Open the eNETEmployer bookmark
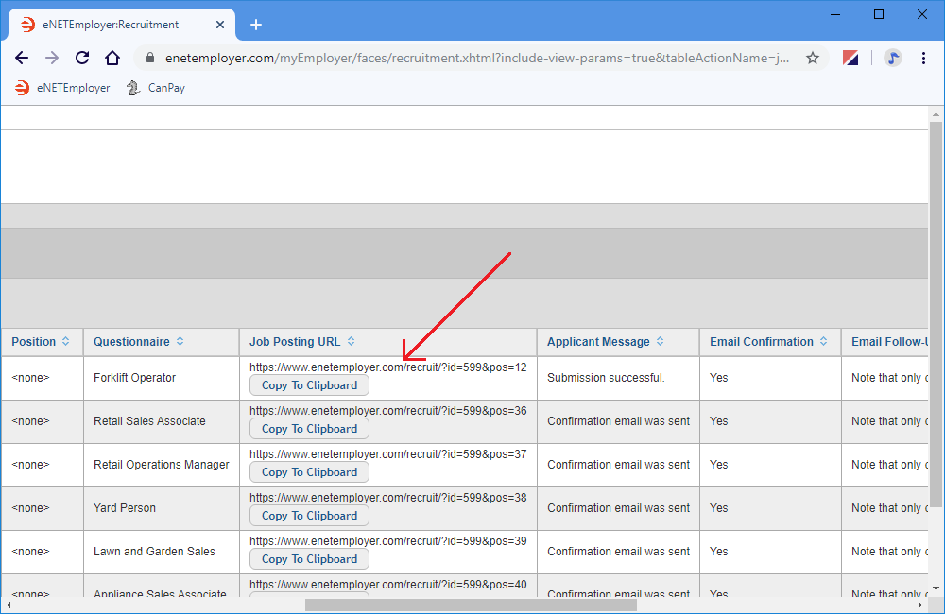The image size is (945, 614). pyautogui.click(x=62, y=88)
